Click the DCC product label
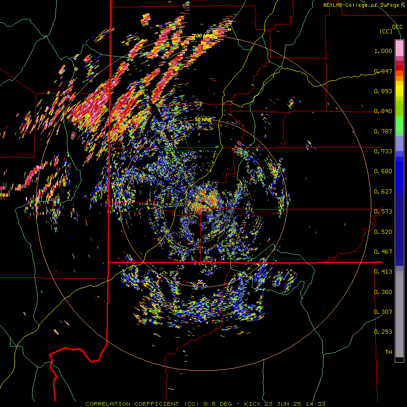Screen dimensions: 407x407 tap(397, 27)
